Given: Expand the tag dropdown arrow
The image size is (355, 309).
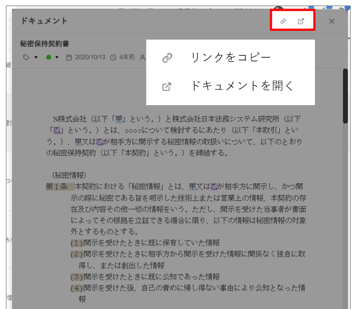Looking at the screenshot, I should [x=36, y=58].
